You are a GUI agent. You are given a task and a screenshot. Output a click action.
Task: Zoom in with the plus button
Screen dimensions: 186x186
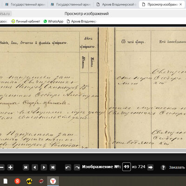click(10, 167)
